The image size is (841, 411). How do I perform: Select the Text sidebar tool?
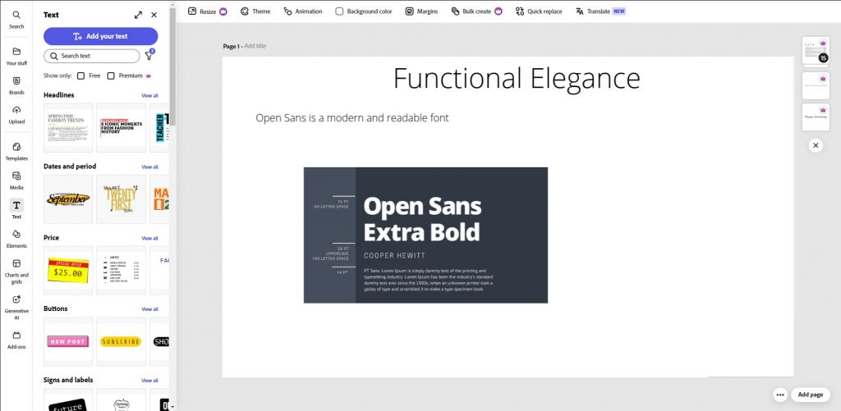tap(16, 209)
